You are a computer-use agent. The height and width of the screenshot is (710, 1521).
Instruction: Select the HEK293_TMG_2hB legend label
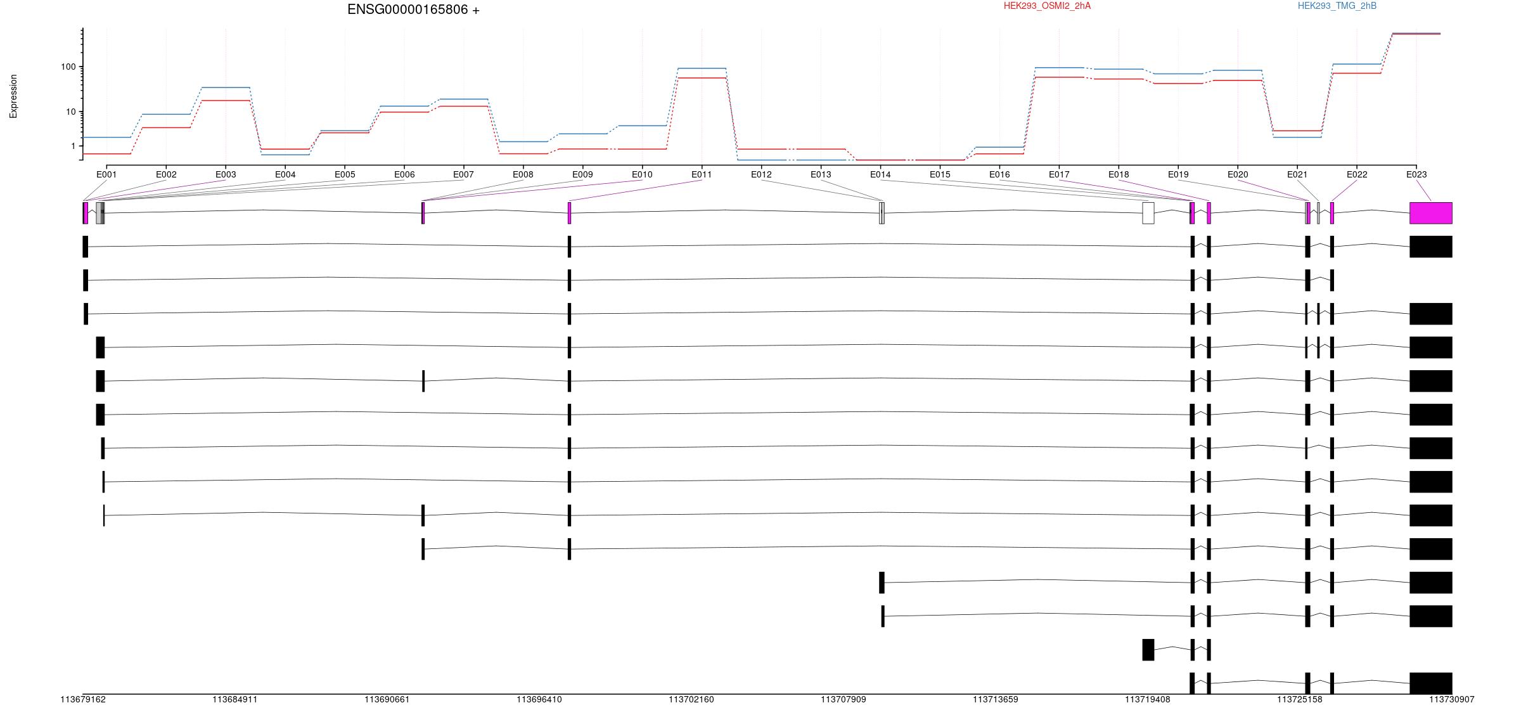pos(1337,6)
